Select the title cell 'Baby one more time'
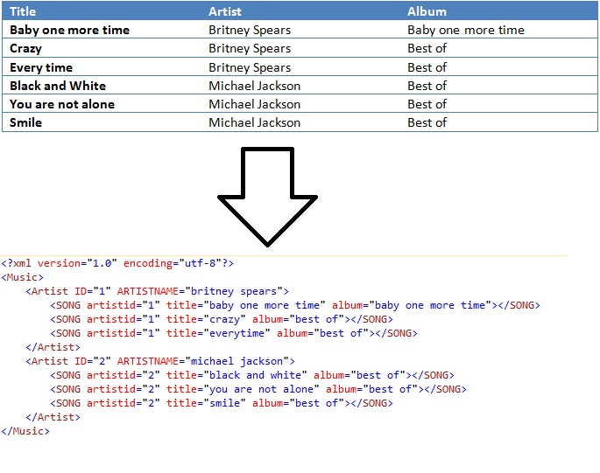 point(70,30)
